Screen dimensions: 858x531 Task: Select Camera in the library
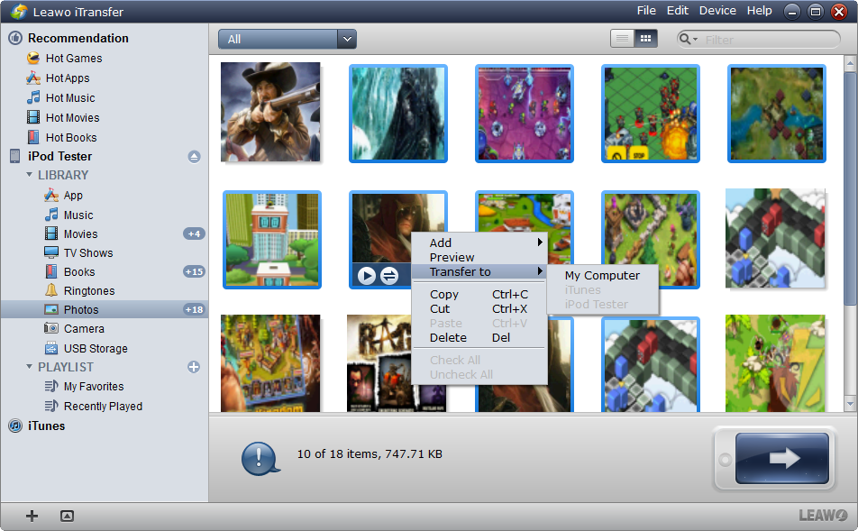point(84,328)
